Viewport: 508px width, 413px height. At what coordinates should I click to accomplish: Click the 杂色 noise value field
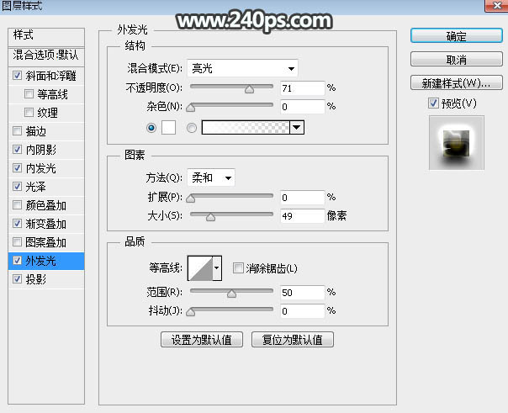click(x=302, y=107)
